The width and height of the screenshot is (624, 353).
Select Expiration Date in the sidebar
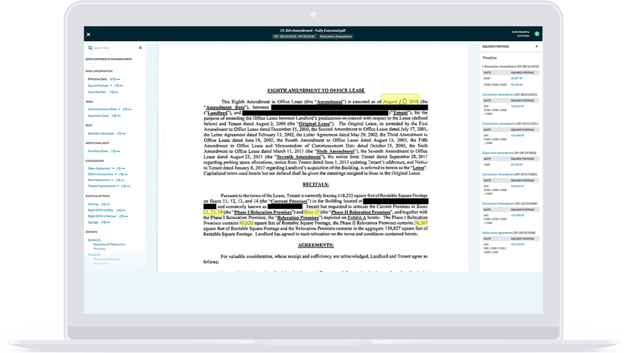tap(98, 116)
